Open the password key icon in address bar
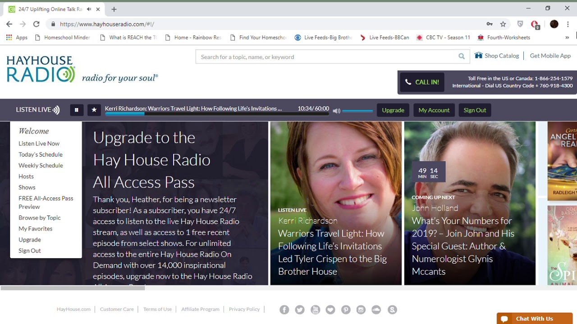This screenshot has height=324, width=577. click(490, 24)
